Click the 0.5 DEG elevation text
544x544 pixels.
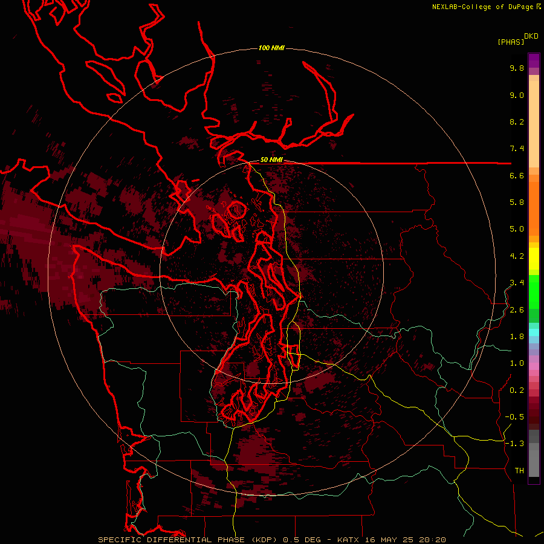coord(302,540)
